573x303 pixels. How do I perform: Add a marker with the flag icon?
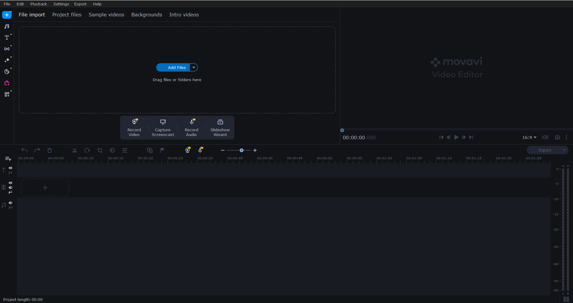pyautogui.click(x=162, y=150)
